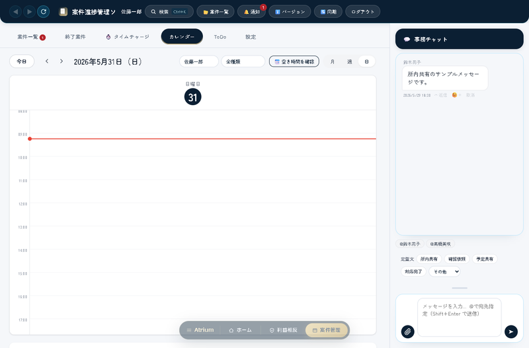Open the 検索 search box in header
Viewport: 529px width, 348px height.
point(169,12)
